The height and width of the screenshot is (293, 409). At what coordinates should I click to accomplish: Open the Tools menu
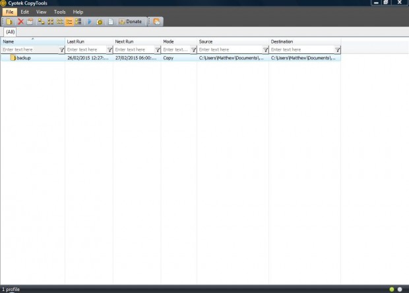click(60, 12)
